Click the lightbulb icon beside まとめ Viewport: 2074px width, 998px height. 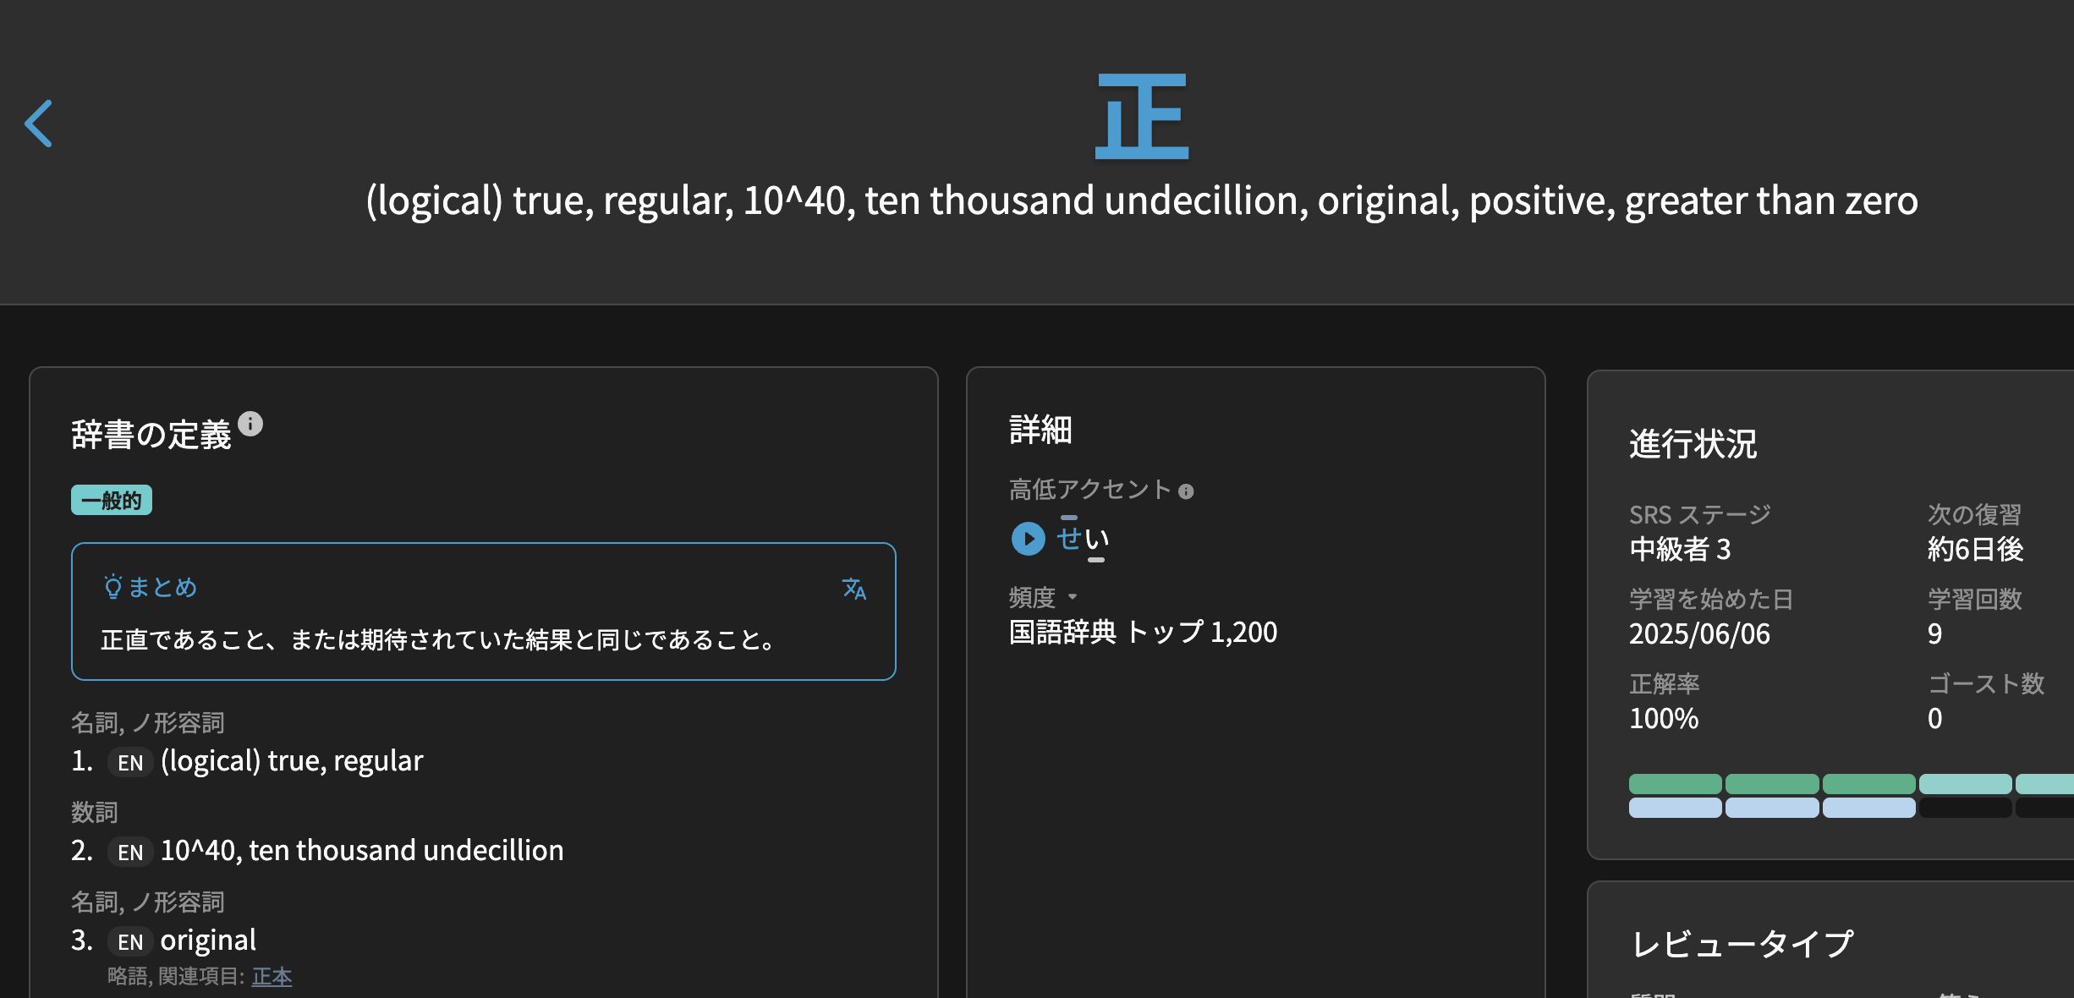tap(112, 587)
